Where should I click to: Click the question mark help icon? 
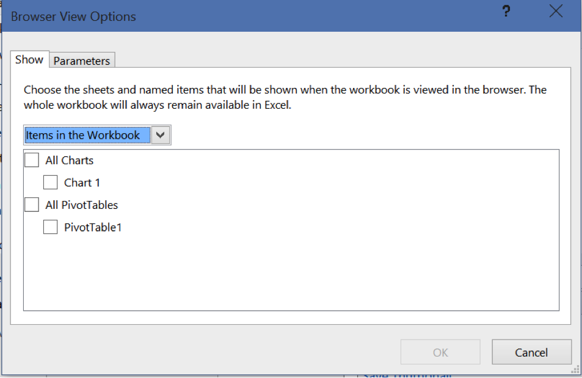point(506,12)
